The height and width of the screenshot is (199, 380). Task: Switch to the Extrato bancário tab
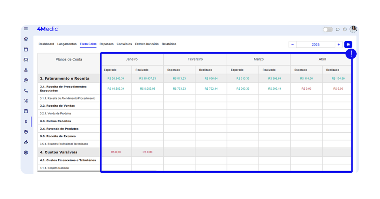[x=147, y=44]
